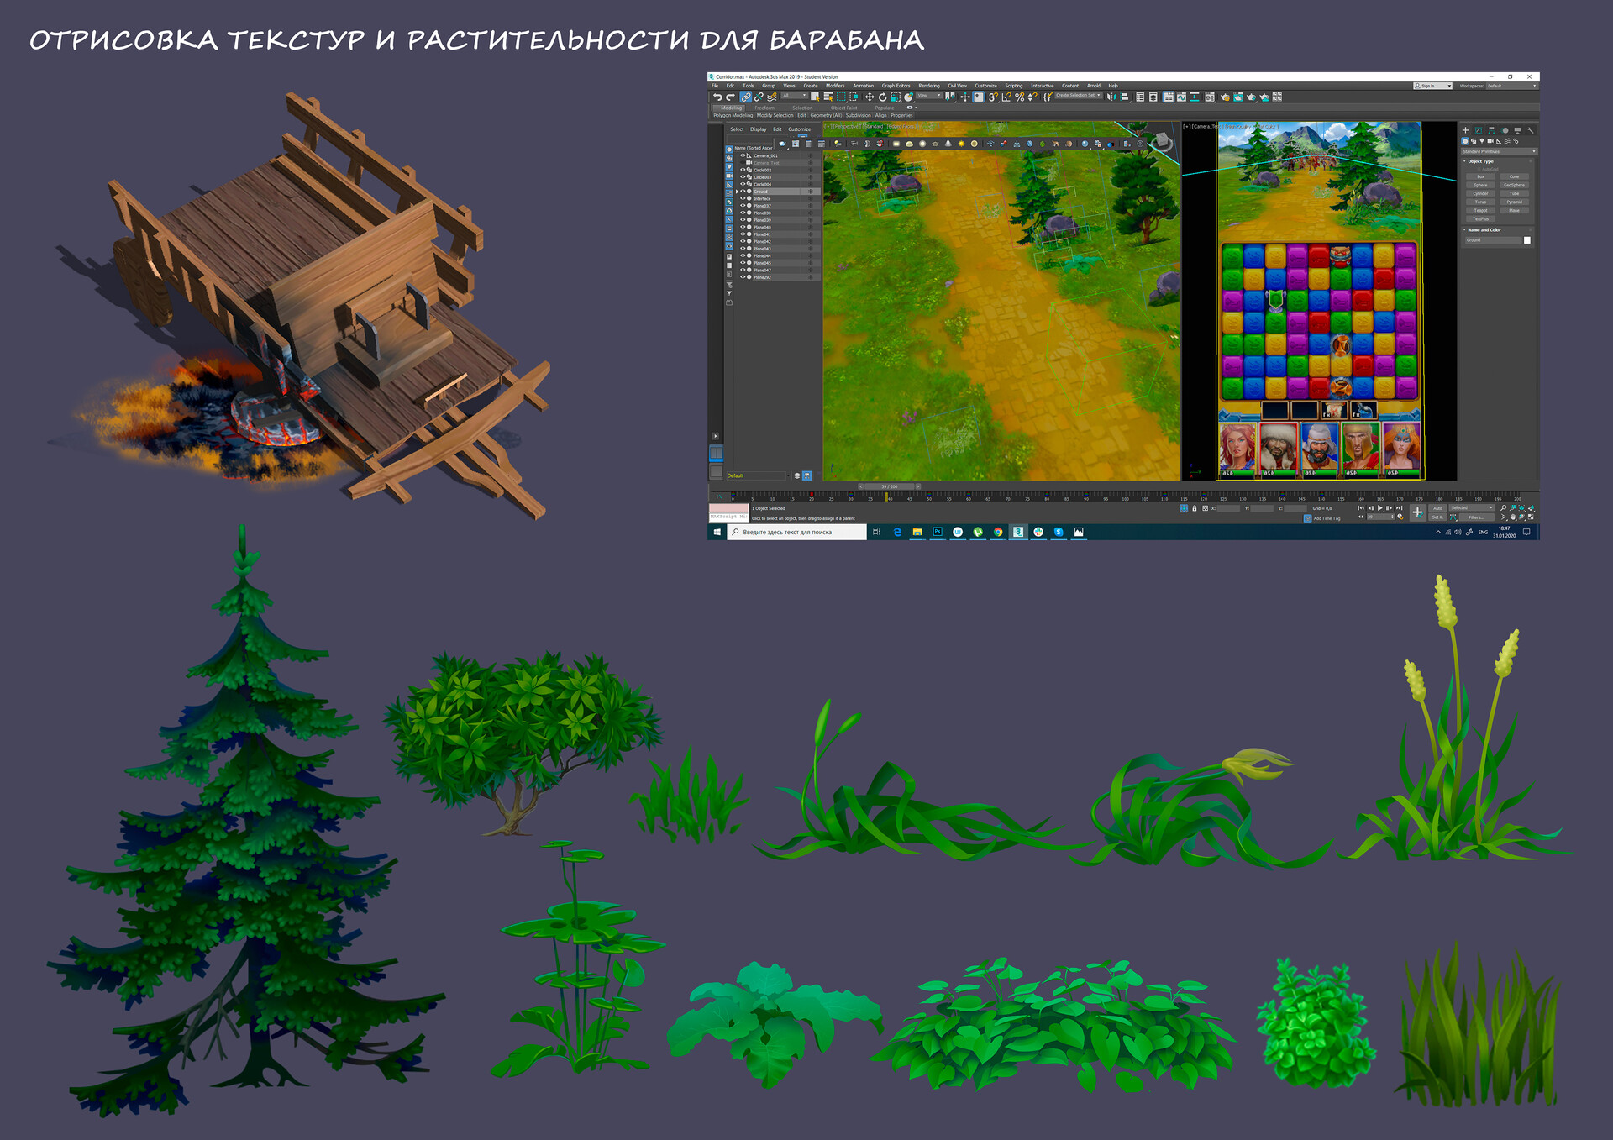Open View reference coordinate dropdown

pos(928,95)
